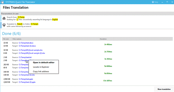Click the translate target folder icon
Viewport: 174px width, 92px height.
tap(4, 25)
